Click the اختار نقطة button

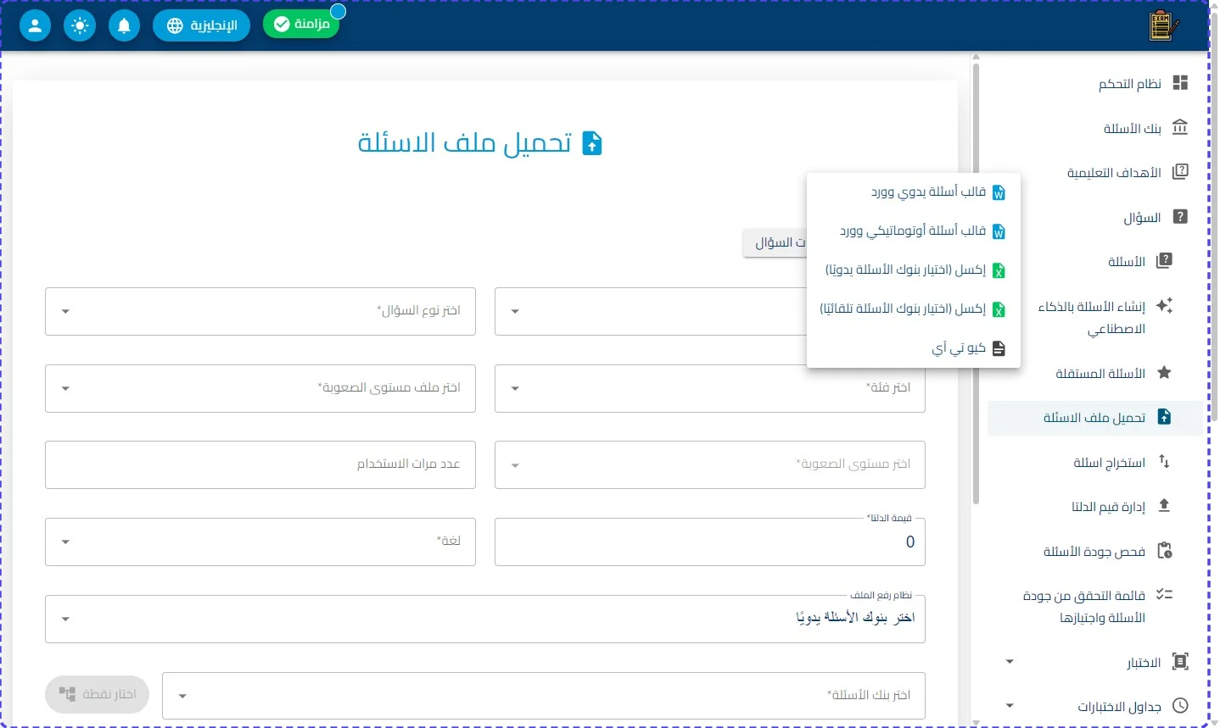[x=98, y=694]
